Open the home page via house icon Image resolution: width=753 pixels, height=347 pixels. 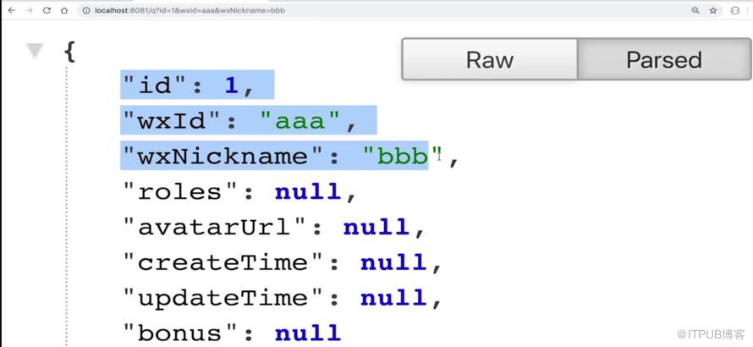pos(64,10)
